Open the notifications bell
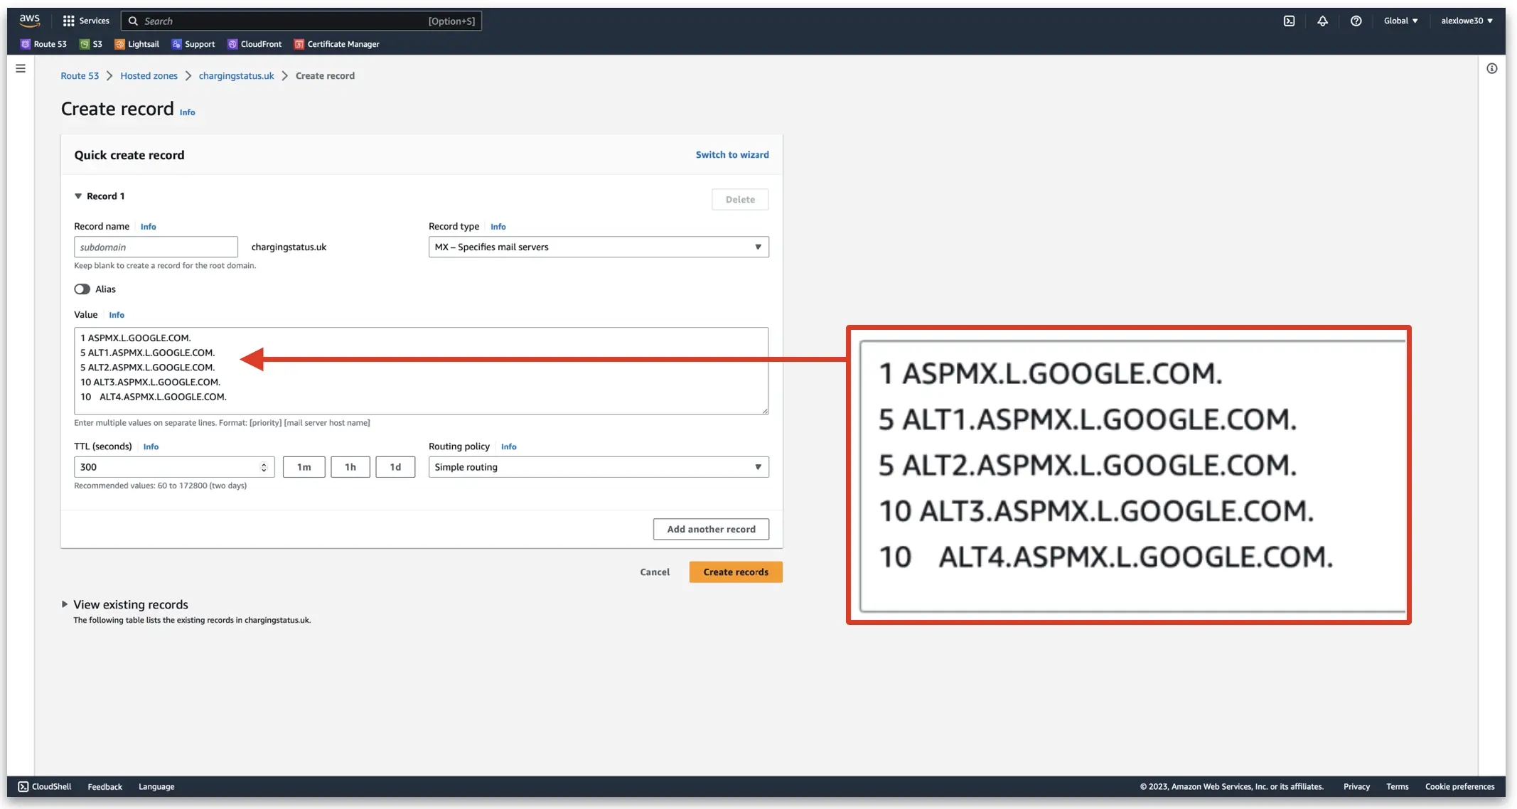The image size is (1517, 809). 1322,21
